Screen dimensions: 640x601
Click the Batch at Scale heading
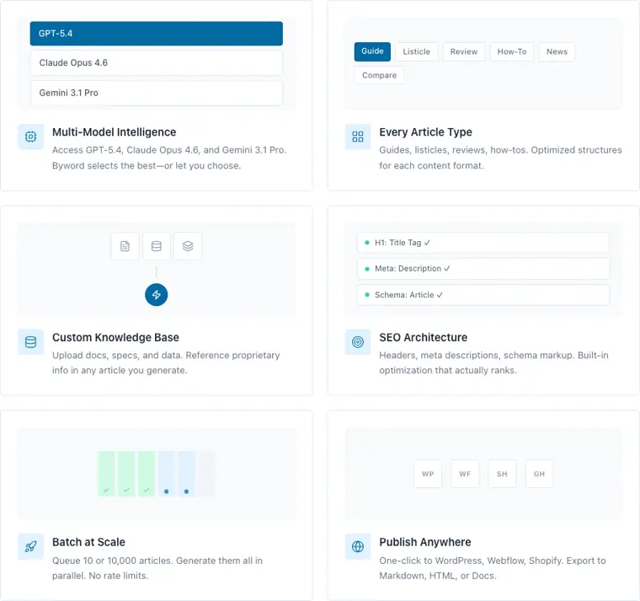[x=88, y=542]
